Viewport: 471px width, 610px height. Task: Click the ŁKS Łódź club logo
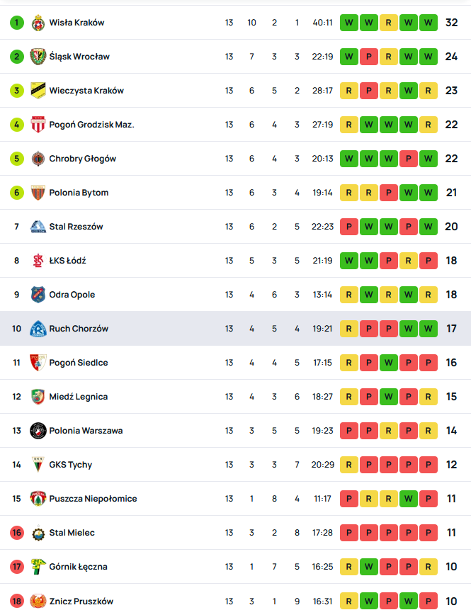tap(38, 261)
